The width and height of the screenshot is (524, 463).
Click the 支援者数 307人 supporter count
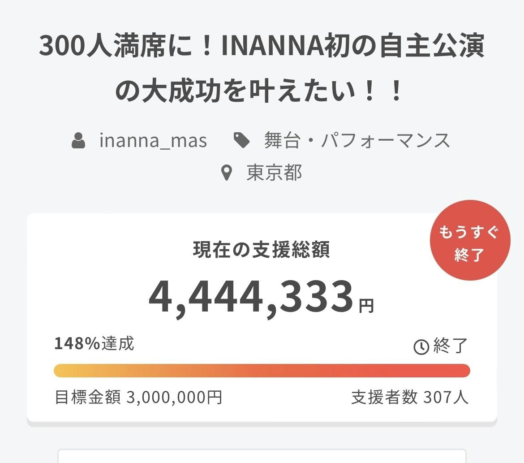tap(410, 397)
